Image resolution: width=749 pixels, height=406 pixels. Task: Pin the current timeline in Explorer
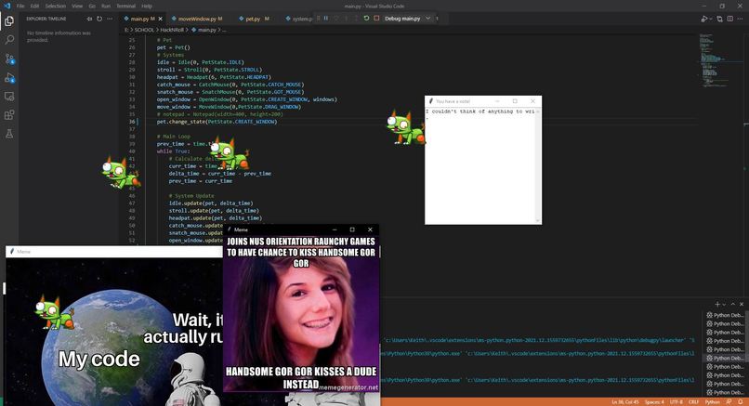pyautogui.click(x=89, y=19)
